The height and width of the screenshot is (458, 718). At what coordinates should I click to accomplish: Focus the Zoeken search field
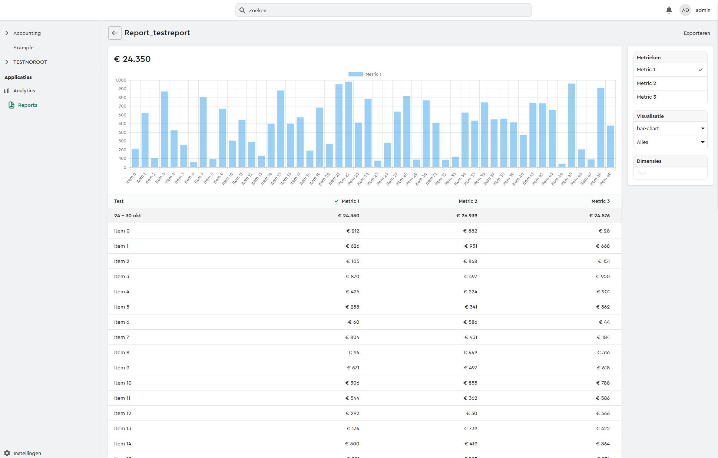pos(384,10)
